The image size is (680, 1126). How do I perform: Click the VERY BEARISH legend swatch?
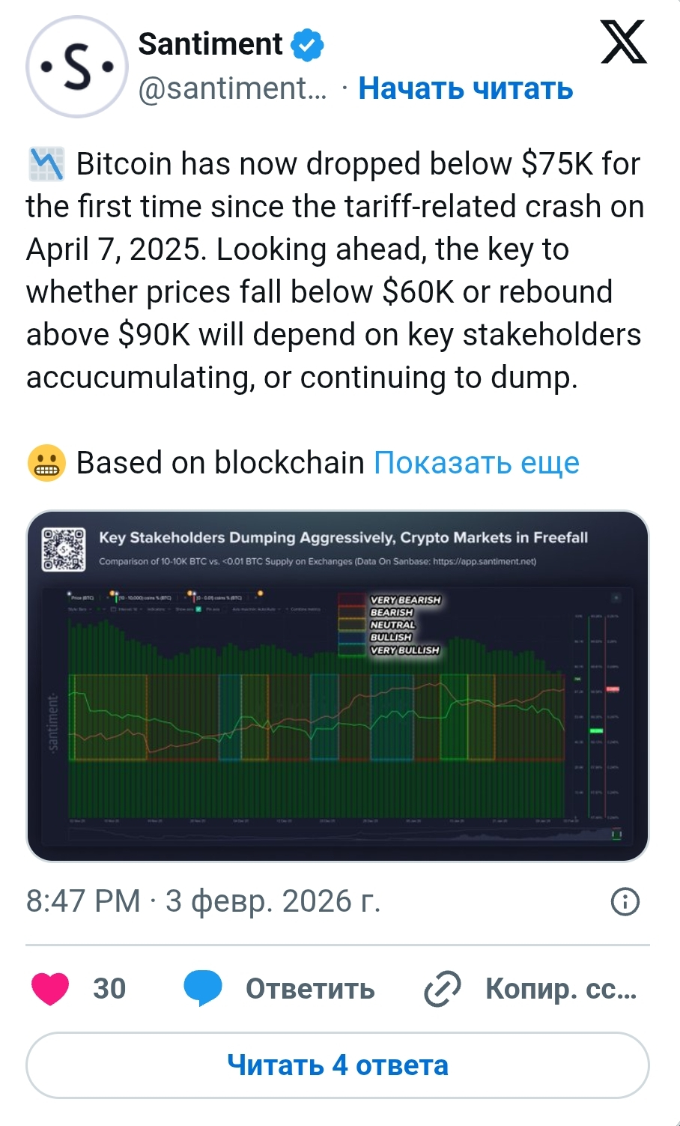click(352, 600)
